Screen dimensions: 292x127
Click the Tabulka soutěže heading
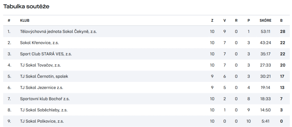click(x=26, y=7)
